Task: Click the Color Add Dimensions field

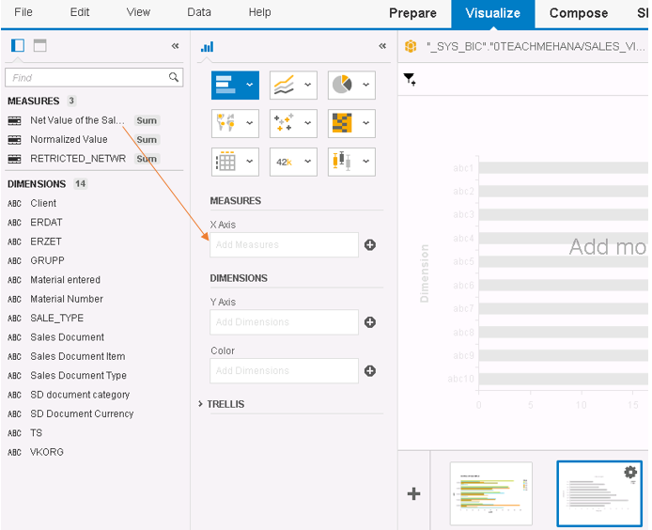Action: [x=284, y=371]
